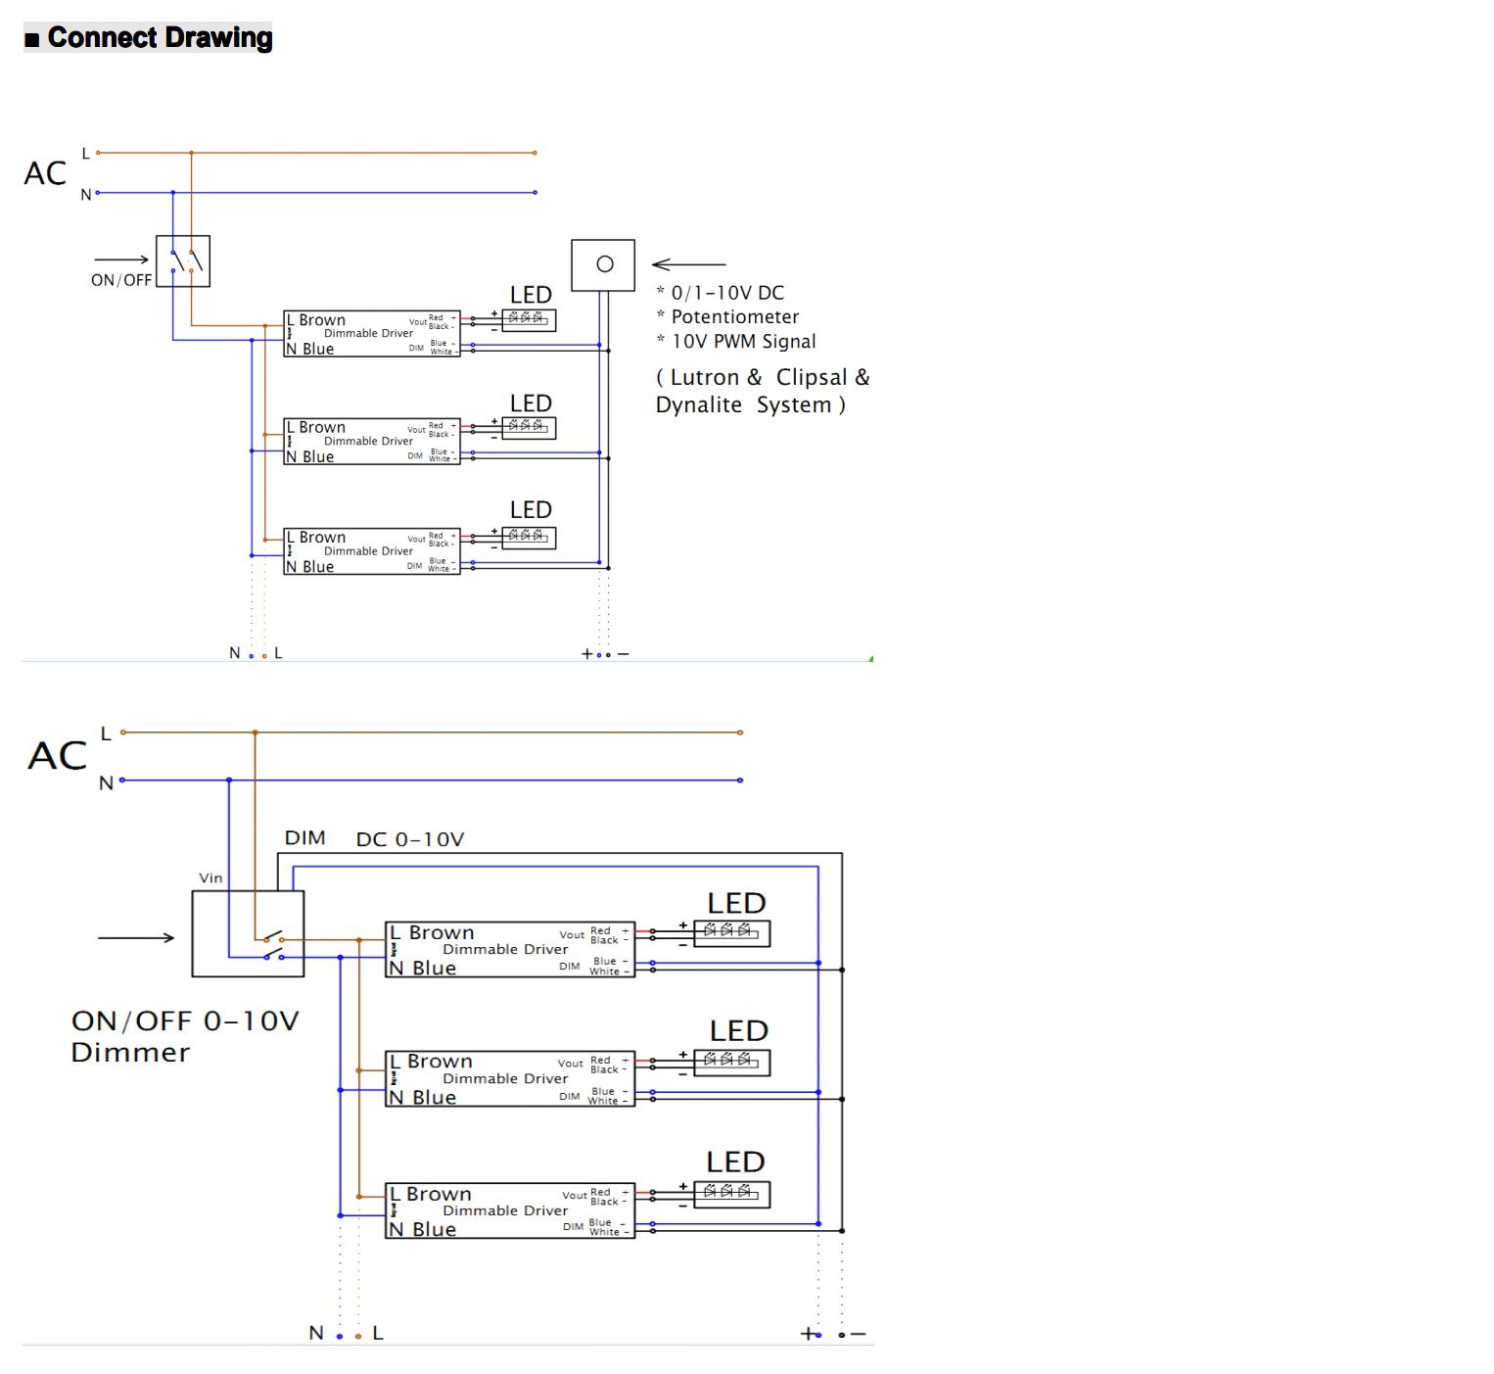Click the "N" terminal label at the bottom of the dimmer diagram
1494x1374 pixels.
[316, 1333]
